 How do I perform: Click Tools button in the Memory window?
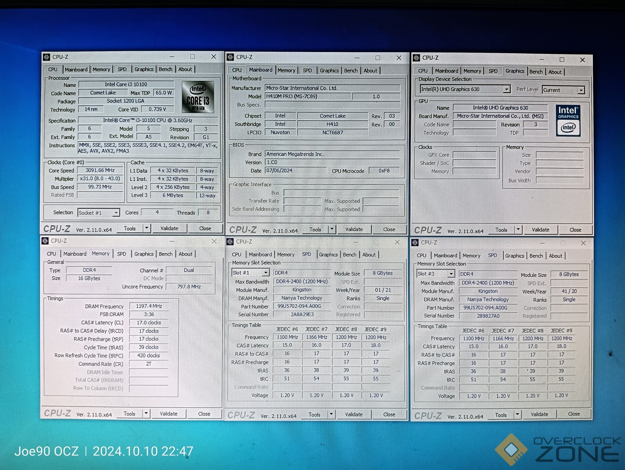click(x=129, y=414)
